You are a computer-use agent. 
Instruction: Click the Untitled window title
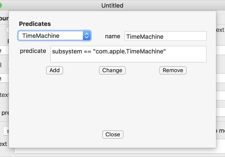tap(112, 5)
